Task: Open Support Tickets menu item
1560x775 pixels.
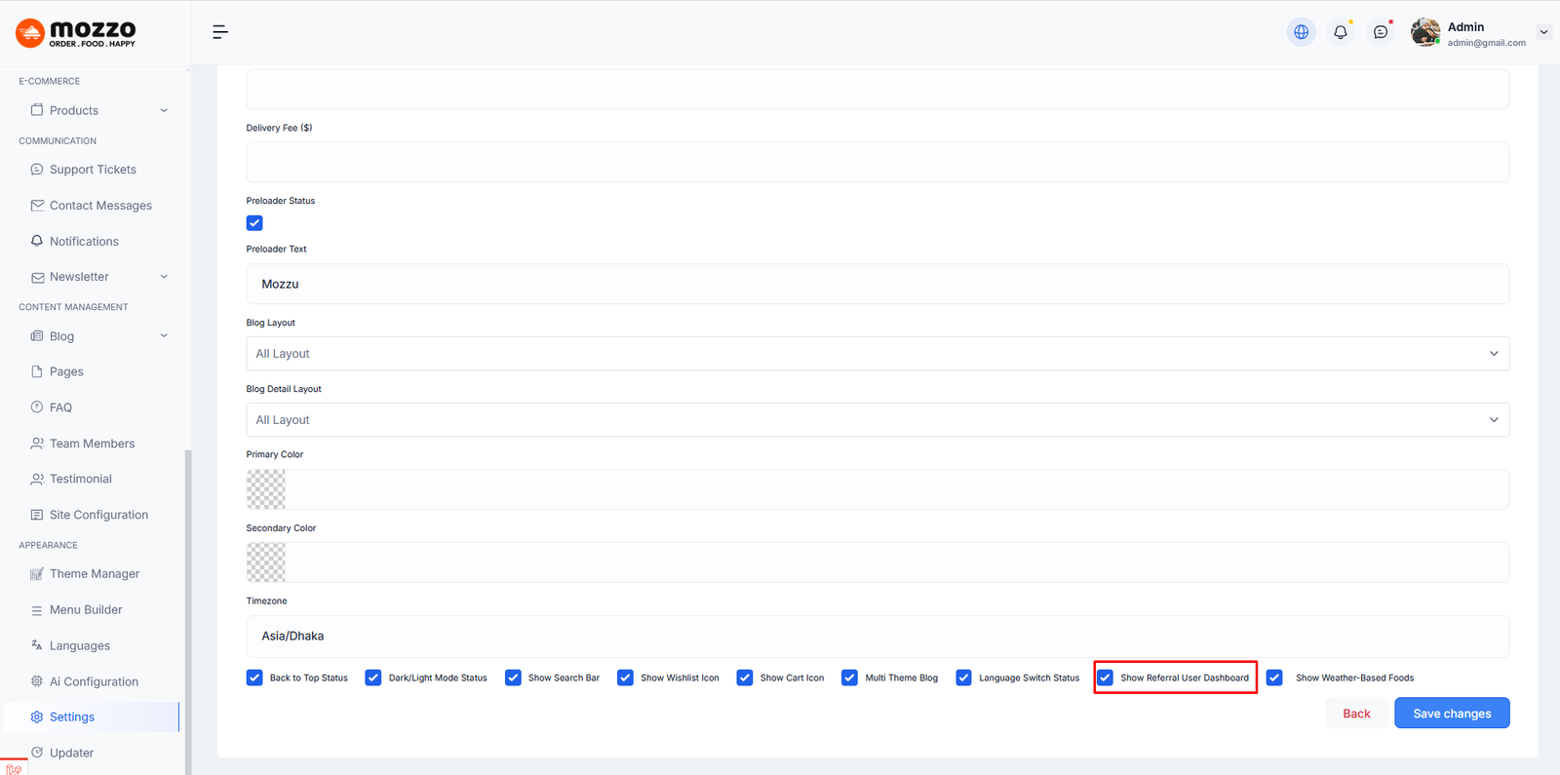Action: click(92, 170)
